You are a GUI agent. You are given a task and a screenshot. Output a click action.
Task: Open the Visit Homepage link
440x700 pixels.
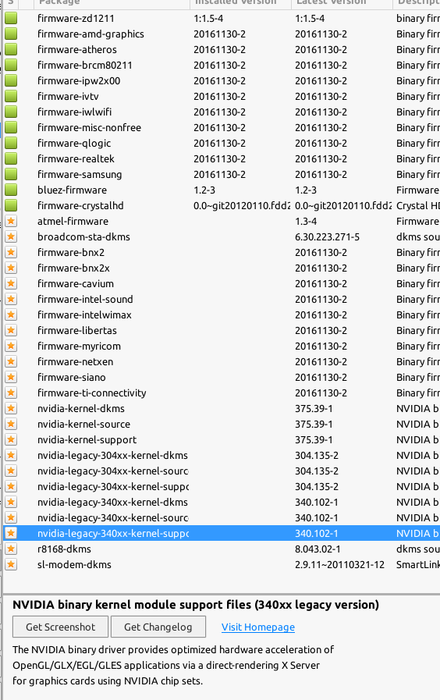point(258,627)
